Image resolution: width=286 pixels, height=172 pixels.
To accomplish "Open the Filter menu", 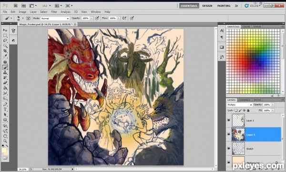I will click(x=54, y=12).
